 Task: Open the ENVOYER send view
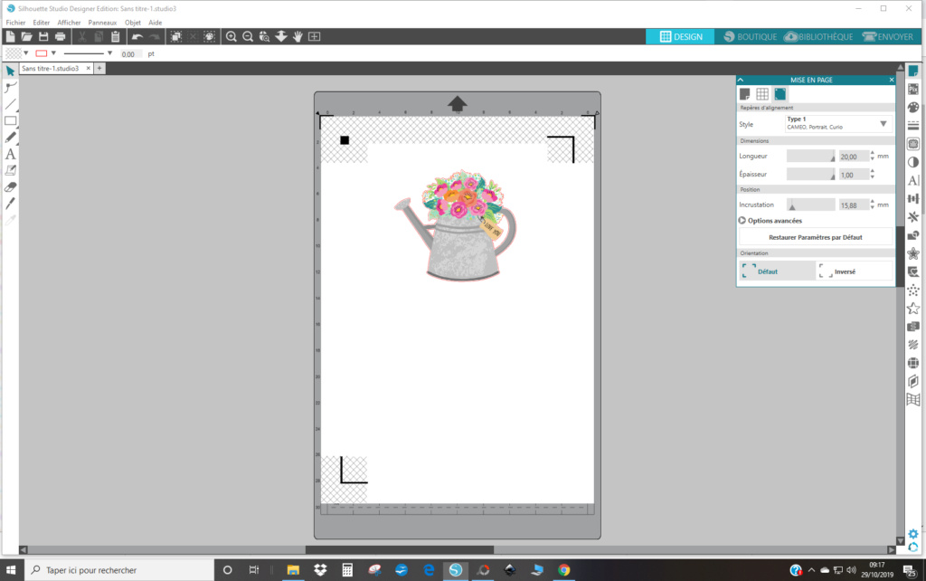click(888, 36)
